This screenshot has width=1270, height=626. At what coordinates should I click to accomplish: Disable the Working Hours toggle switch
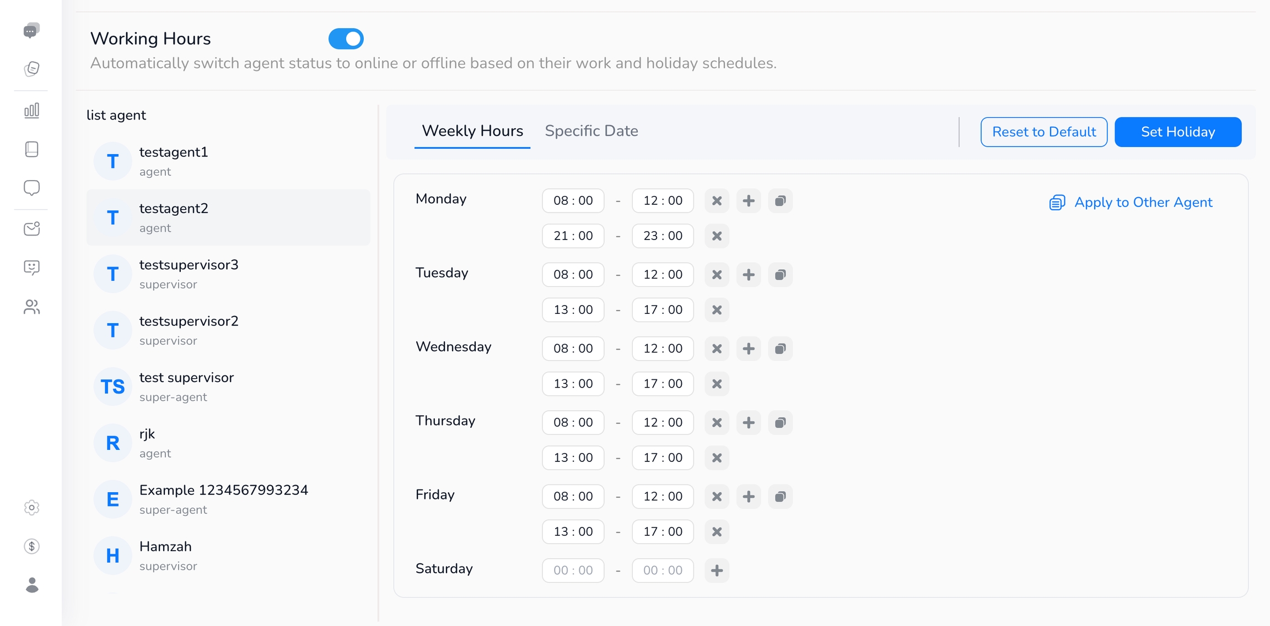click(x=346, y=39)
